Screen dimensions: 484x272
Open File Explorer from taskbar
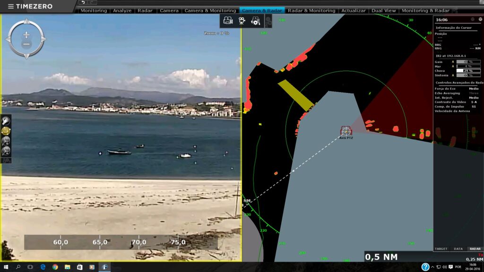tap(67, 267)
